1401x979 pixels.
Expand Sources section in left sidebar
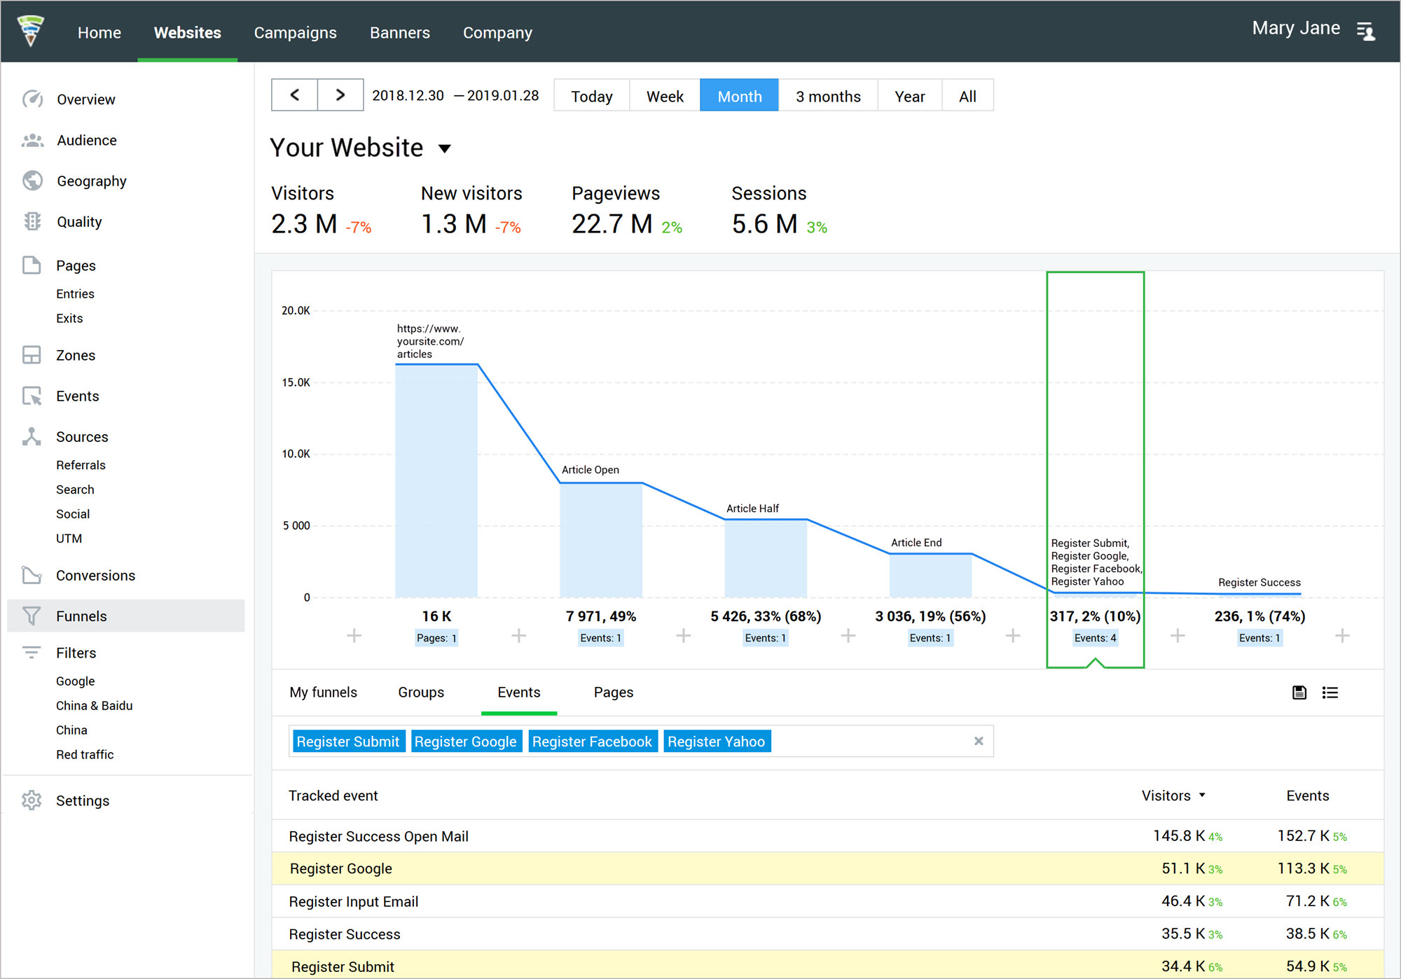click(x=85, y=436)
